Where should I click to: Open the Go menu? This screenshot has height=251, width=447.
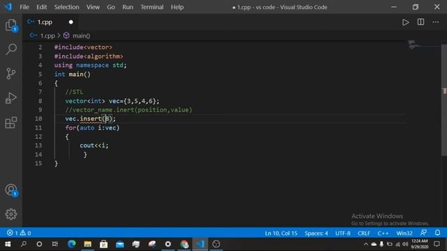(x=111, y=7)
